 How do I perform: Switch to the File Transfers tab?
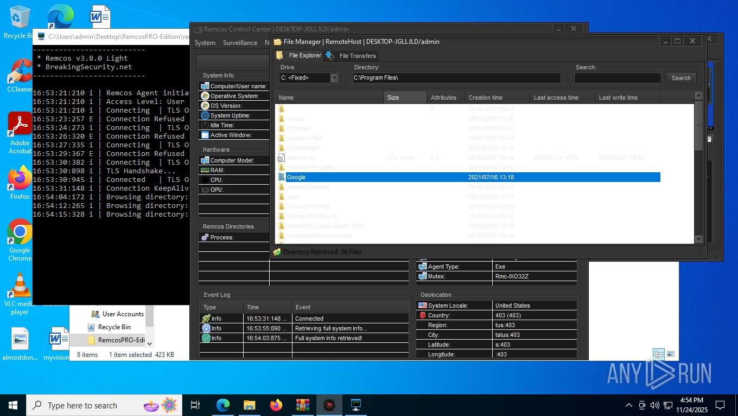[x=351, y=55]
